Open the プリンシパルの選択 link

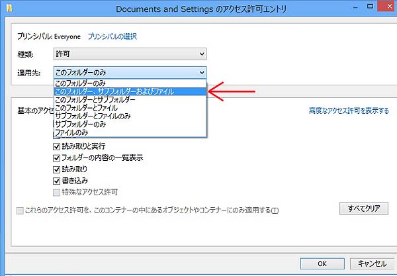tap(112, 36)
